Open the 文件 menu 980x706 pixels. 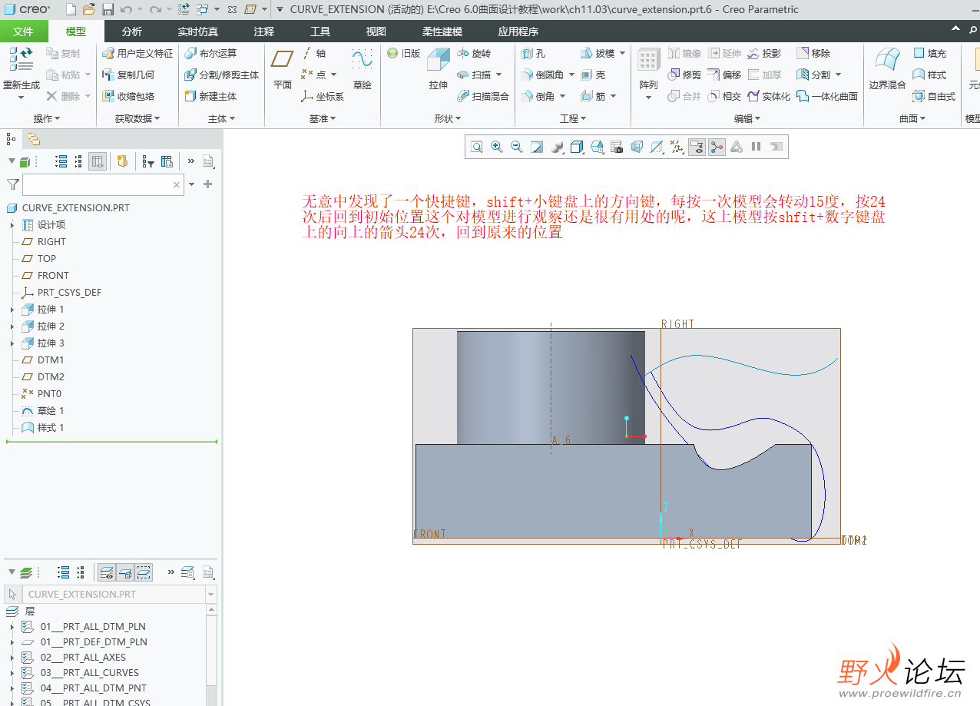24,31
